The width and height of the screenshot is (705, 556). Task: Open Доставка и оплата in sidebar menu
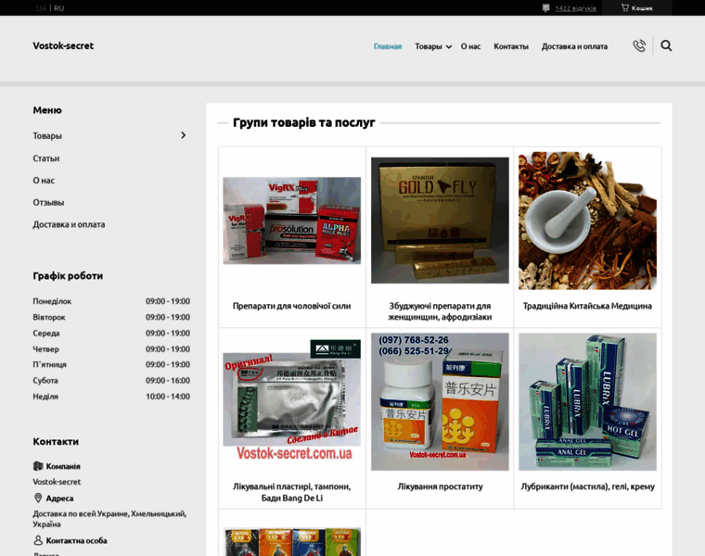(x=69, y=224)
